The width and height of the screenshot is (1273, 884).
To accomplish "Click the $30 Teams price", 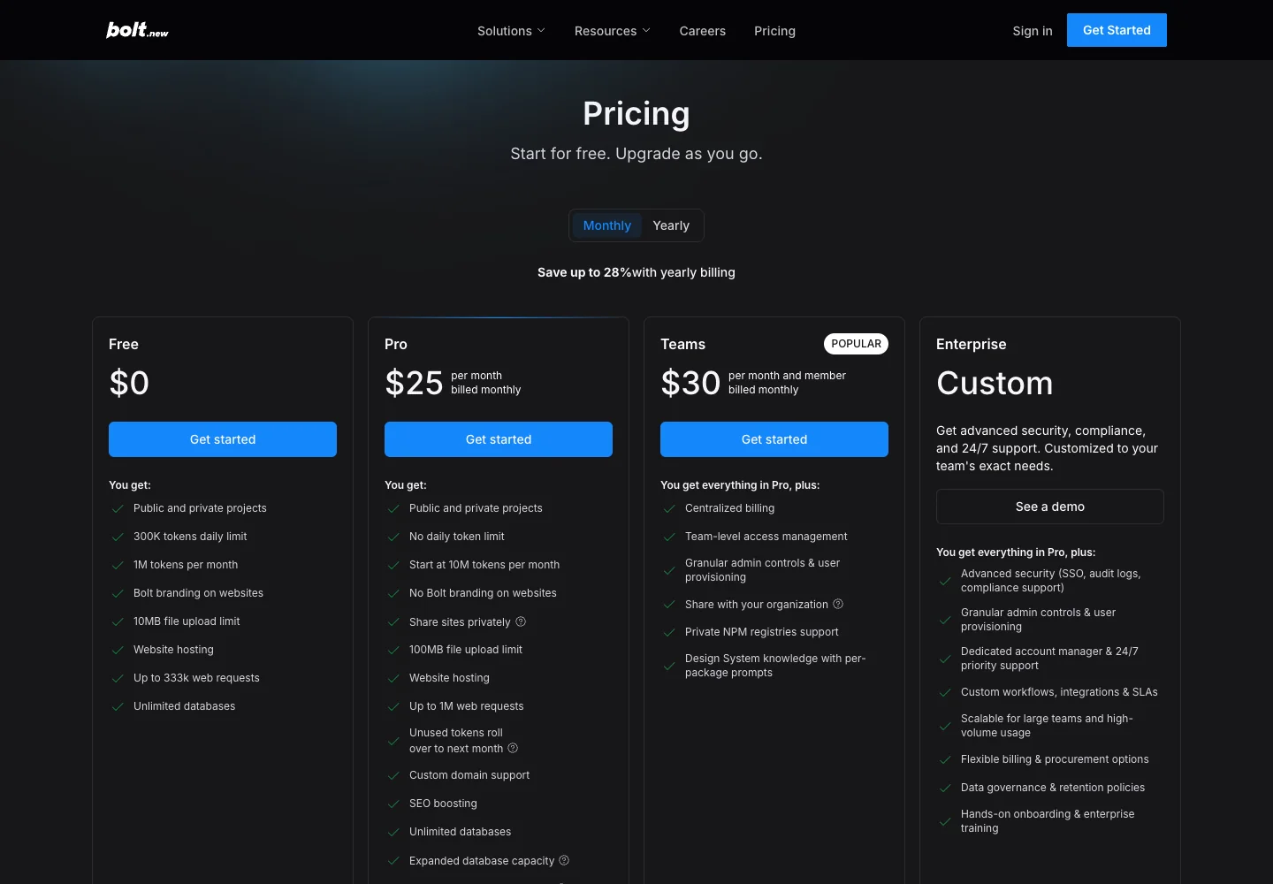I will tap(690, 383).
